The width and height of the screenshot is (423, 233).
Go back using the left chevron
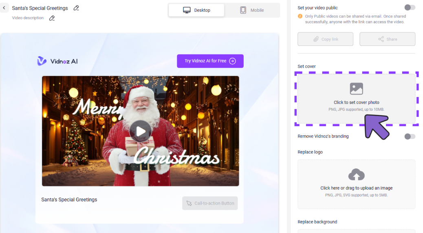(x=4, y=8)
